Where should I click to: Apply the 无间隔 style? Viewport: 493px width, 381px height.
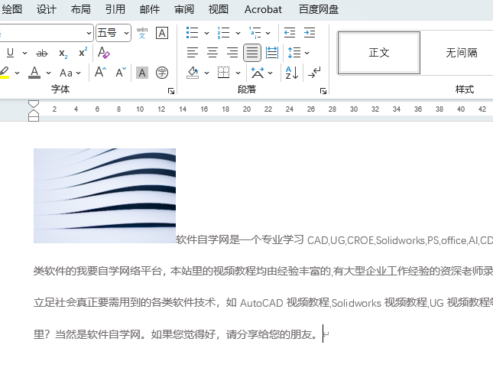tap(461, 53)
